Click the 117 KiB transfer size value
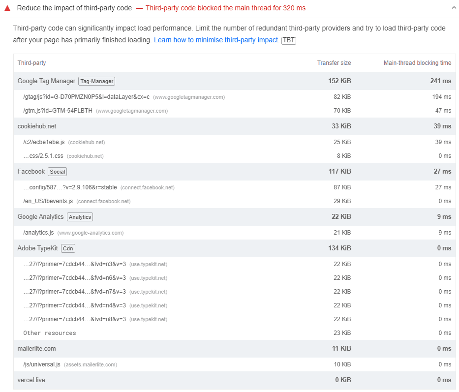 point(340,172)
